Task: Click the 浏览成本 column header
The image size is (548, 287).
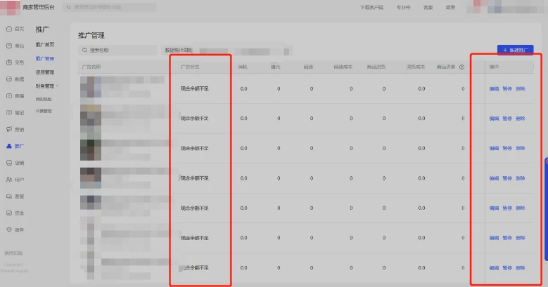Action: pyautogui.click(x=416, y=67)
